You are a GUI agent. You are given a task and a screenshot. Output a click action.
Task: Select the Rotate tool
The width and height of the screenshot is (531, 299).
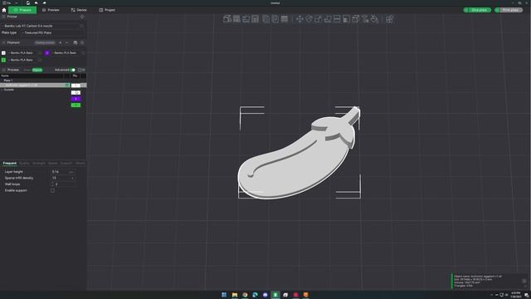309,19
